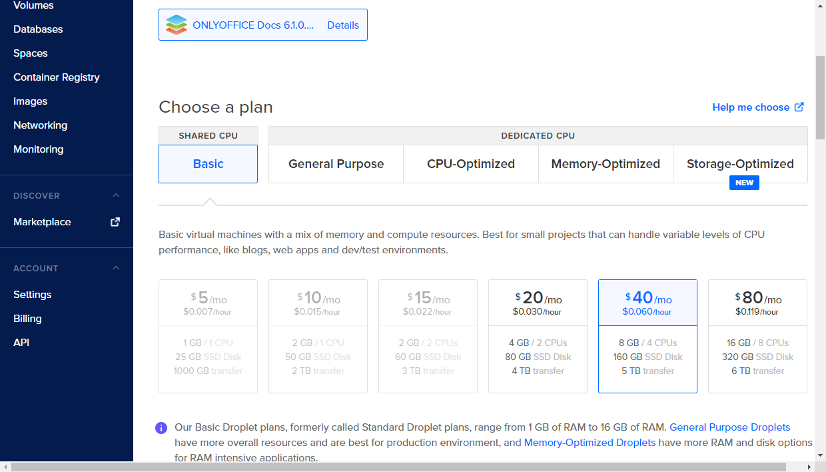Switch to the CPU-Optimized plan tab
This screenshot has height=472, width=826.
pos(470,163)
